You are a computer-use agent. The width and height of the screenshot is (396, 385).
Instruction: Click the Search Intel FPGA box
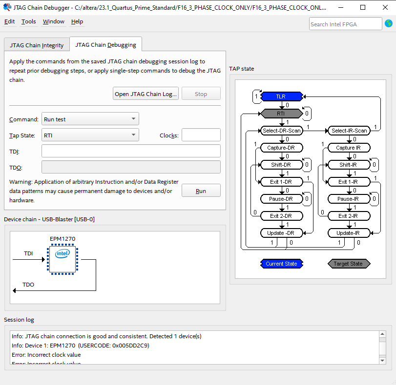(x=346, y=24)
